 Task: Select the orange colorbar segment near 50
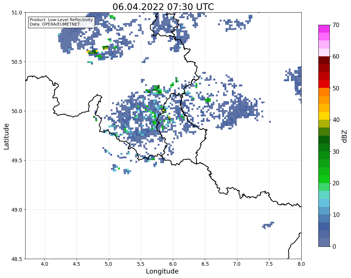[324, 92]
